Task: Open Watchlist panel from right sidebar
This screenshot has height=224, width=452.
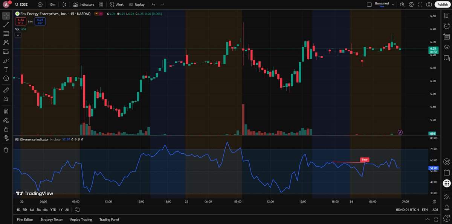Action: (x=446, y=16)
